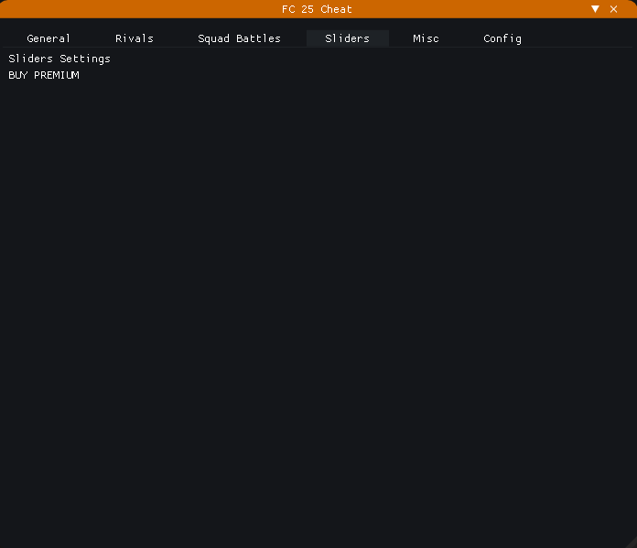Screen dimensions: 637x548
Task: Hit the downward triangle in the title bar
Action: (x=595, y=9)
